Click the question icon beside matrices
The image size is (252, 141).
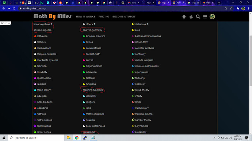(35, 114)
